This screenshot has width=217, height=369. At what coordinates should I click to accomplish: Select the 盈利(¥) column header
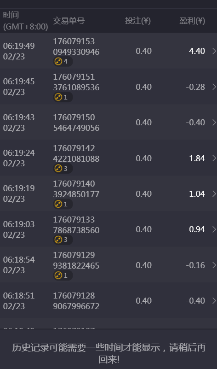pos(192,21)
